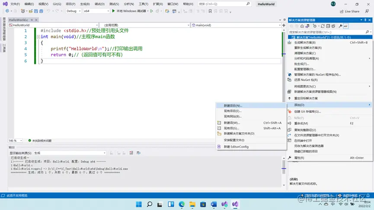
Task: Toggle the Preview Selected Items button
Action: point(345,26)
